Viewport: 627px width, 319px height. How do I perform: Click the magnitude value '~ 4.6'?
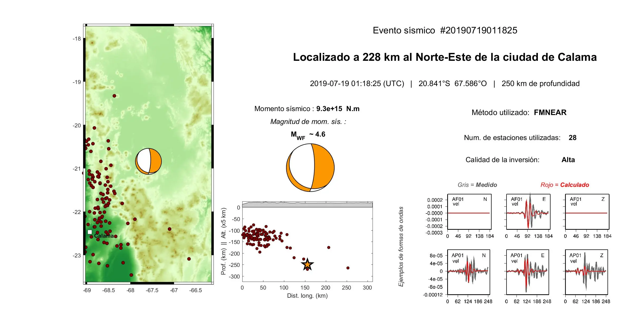point(317,134)
